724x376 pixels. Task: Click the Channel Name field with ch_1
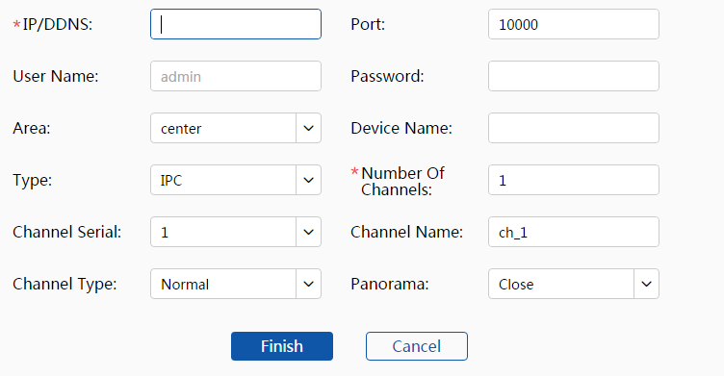(x=574, y=232)
